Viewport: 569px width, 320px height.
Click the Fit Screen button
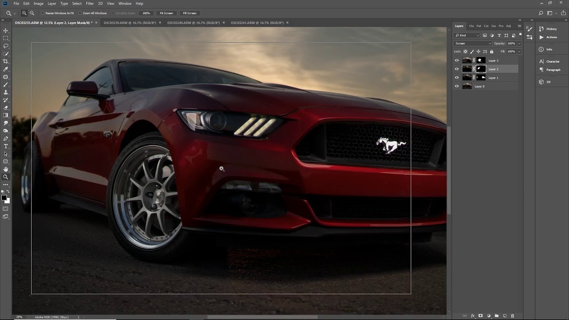point(166,13)
